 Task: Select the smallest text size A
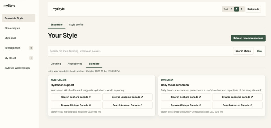(x=231, y=9)
